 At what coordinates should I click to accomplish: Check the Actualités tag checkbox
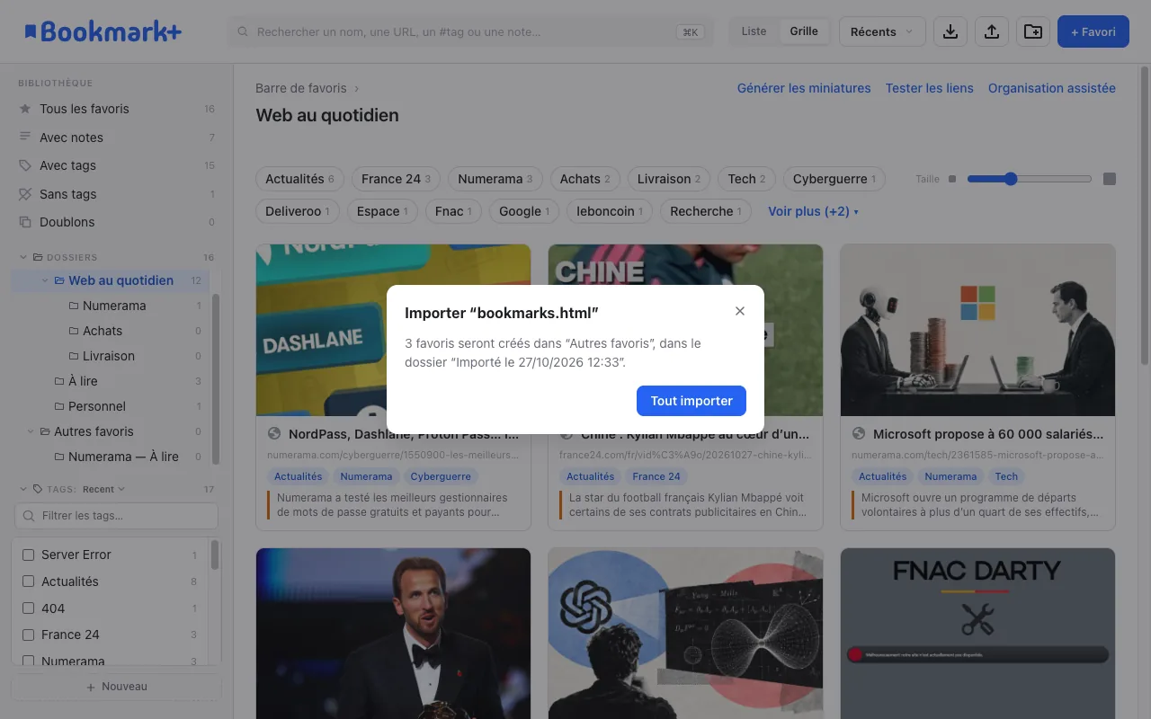tap(28, 581)
